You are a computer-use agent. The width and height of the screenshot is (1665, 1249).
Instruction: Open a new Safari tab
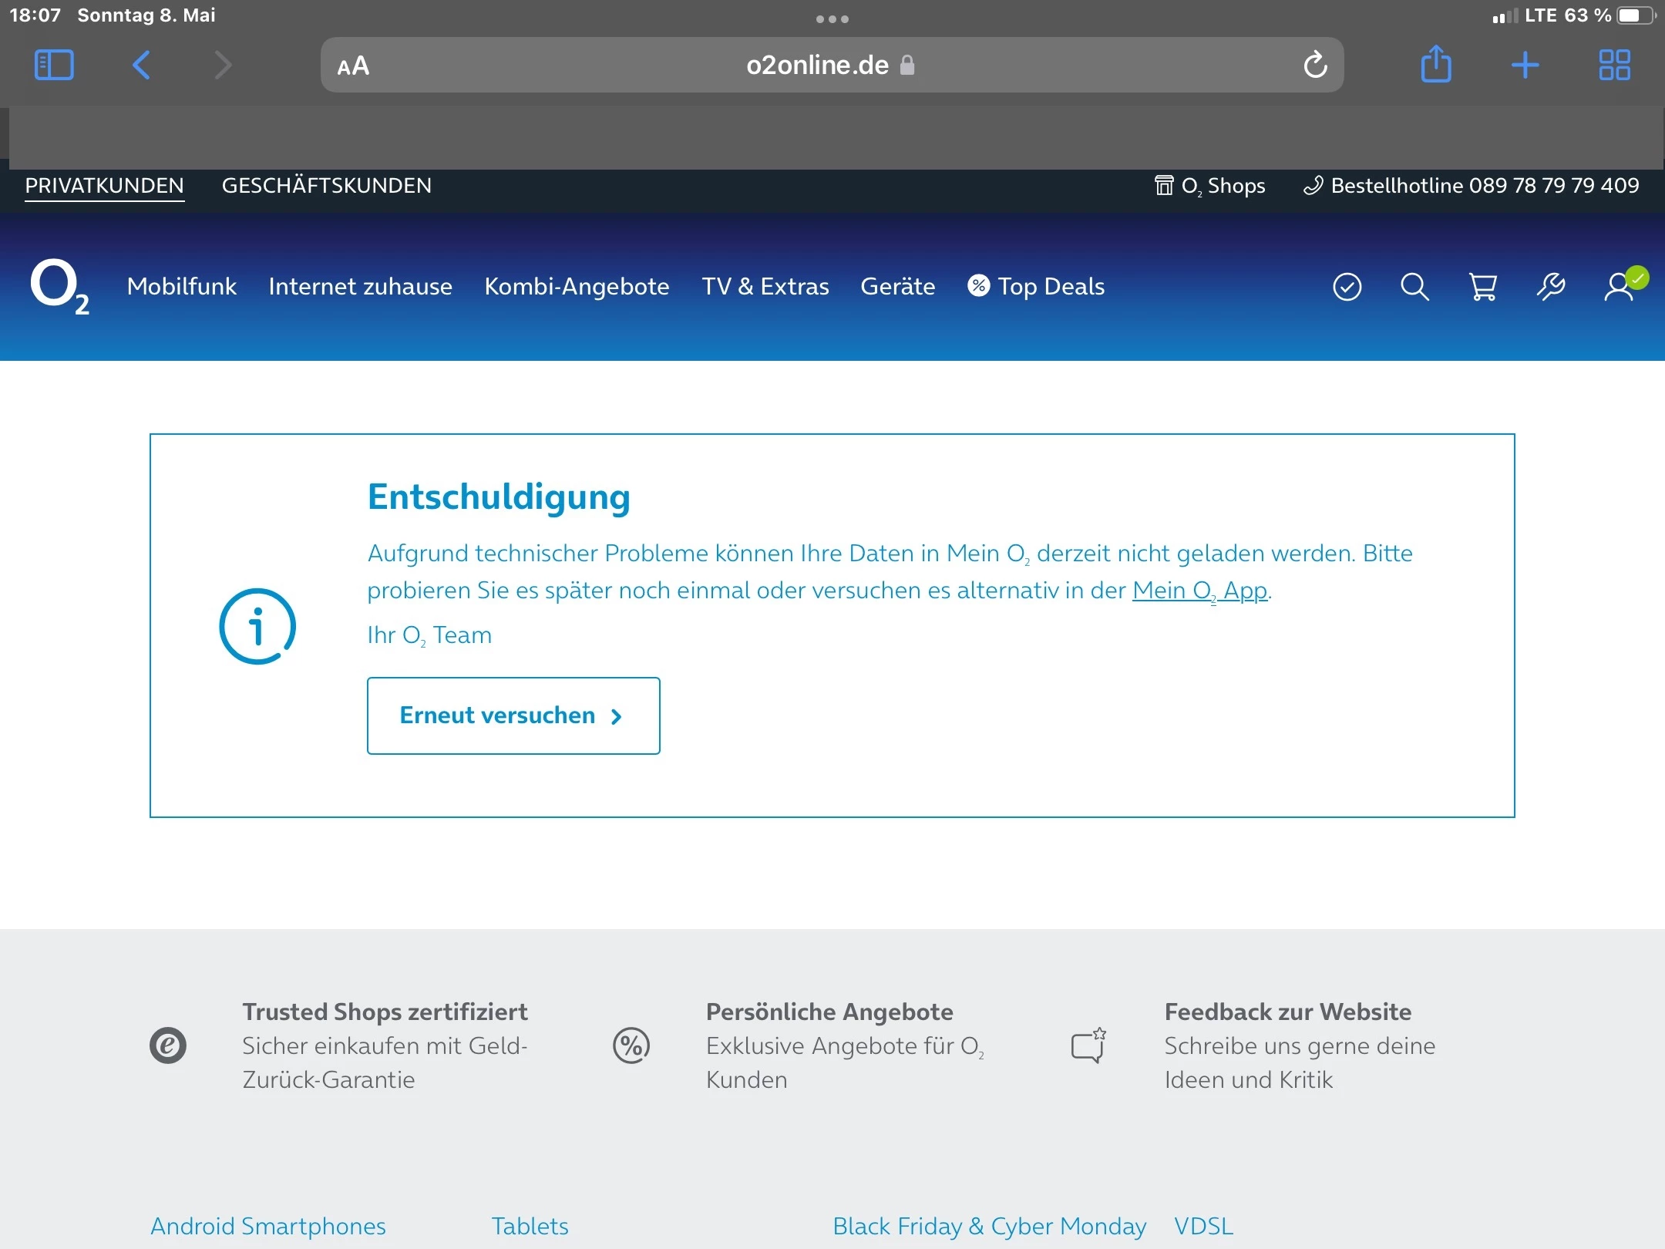[x=1525, y=65]
